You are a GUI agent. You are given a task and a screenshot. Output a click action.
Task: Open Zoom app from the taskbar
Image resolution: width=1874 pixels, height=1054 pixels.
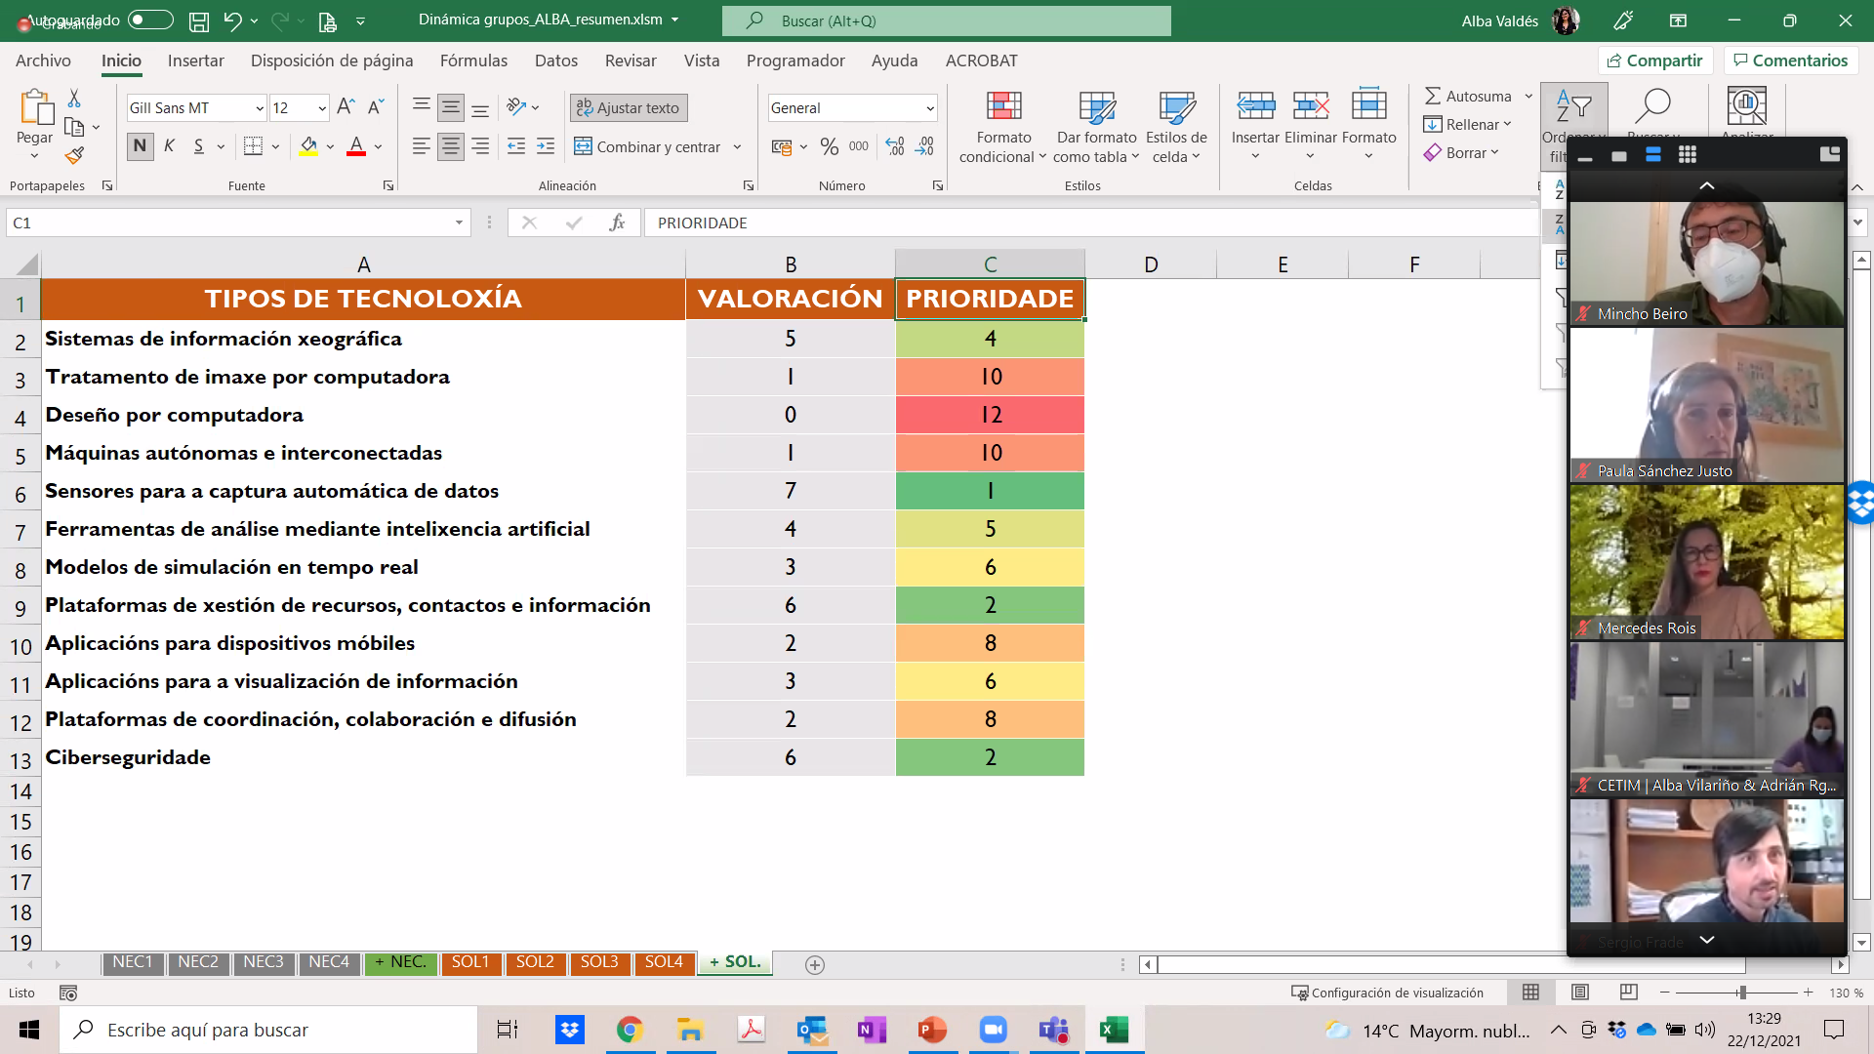coord(993,1030)
